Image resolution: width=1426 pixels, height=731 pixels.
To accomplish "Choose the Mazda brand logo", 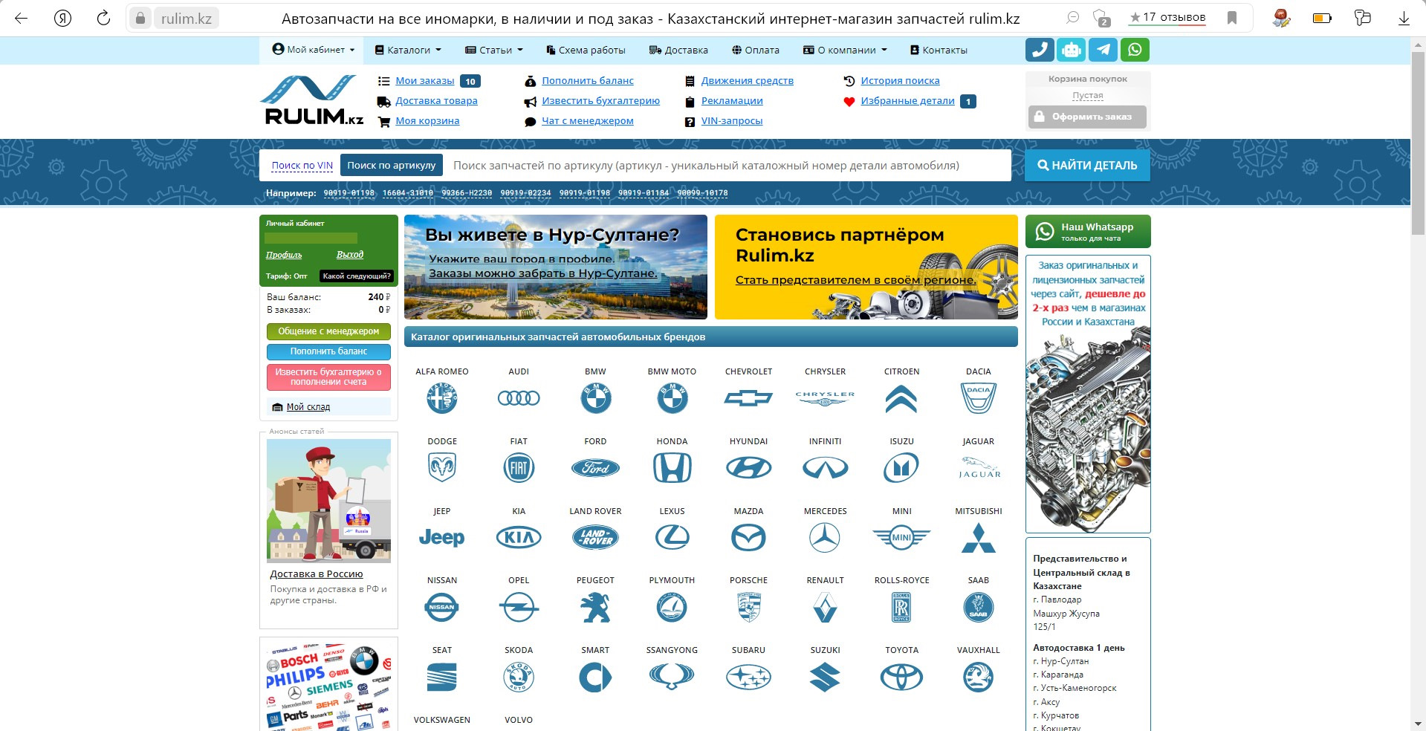I will click(x=748, y=537).
